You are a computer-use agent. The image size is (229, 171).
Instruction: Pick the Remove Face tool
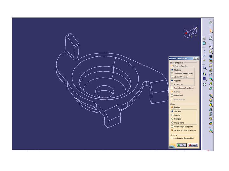pos(211,123)
